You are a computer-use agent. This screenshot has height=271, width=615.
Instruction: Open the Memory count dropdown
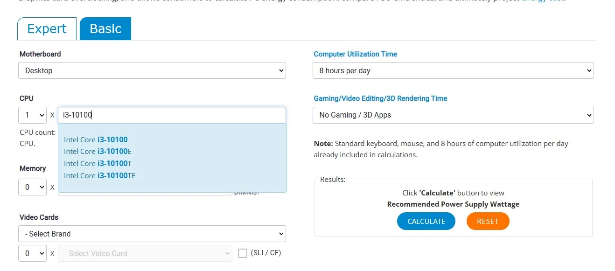click(x=32, y=187)
